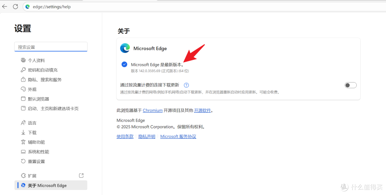386x195 pixels.
Task: Open the 开源软件 link
Action: [203, 110]
